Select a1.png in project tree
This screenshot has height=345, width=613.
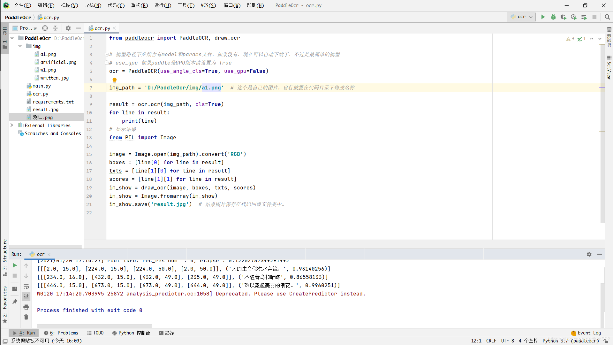pyautogui.click(x=48, y=54)
